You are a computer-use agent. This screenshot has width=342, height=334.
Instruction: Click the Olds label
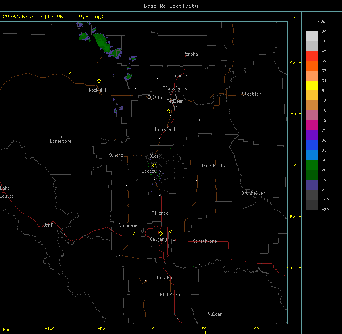pyautogui.click(x=154, y=156)
